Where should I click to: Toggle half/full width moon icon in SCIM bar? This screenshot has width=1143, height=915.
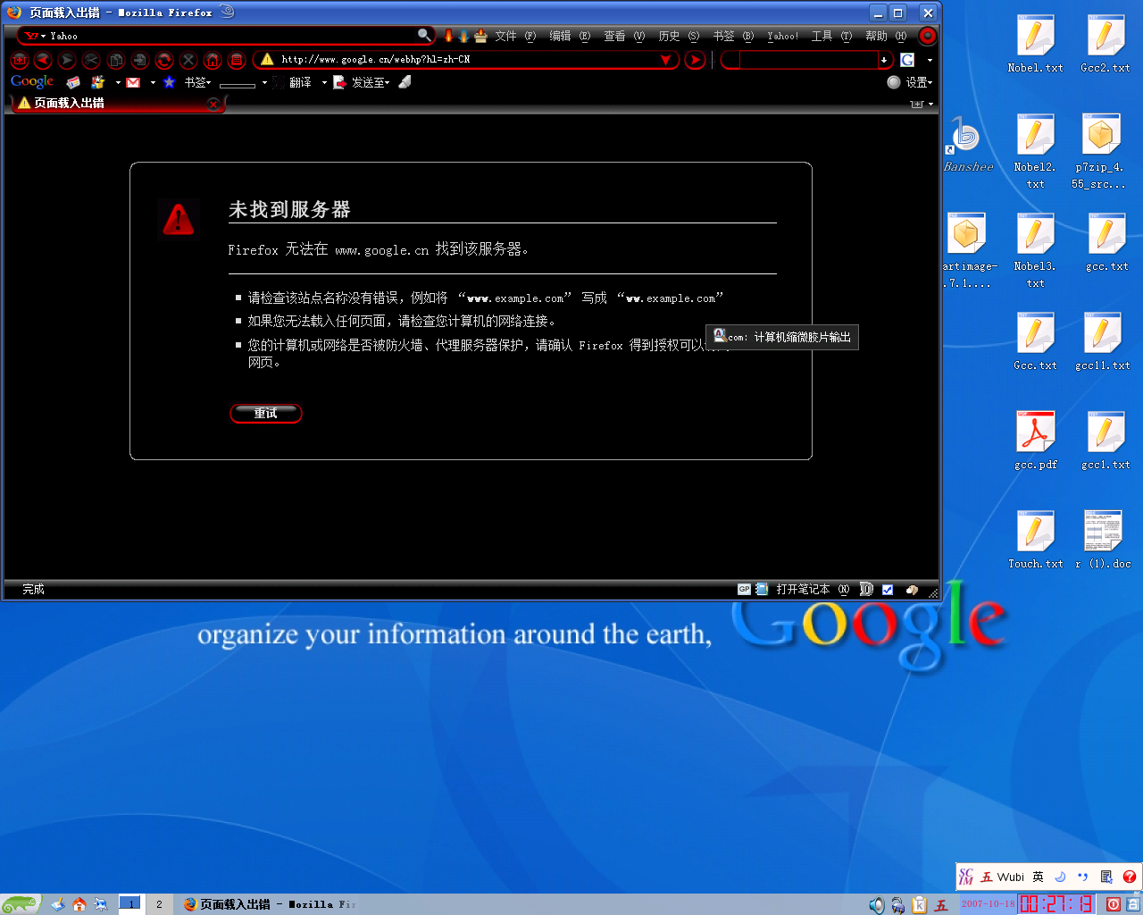(x=1060, y=877)
